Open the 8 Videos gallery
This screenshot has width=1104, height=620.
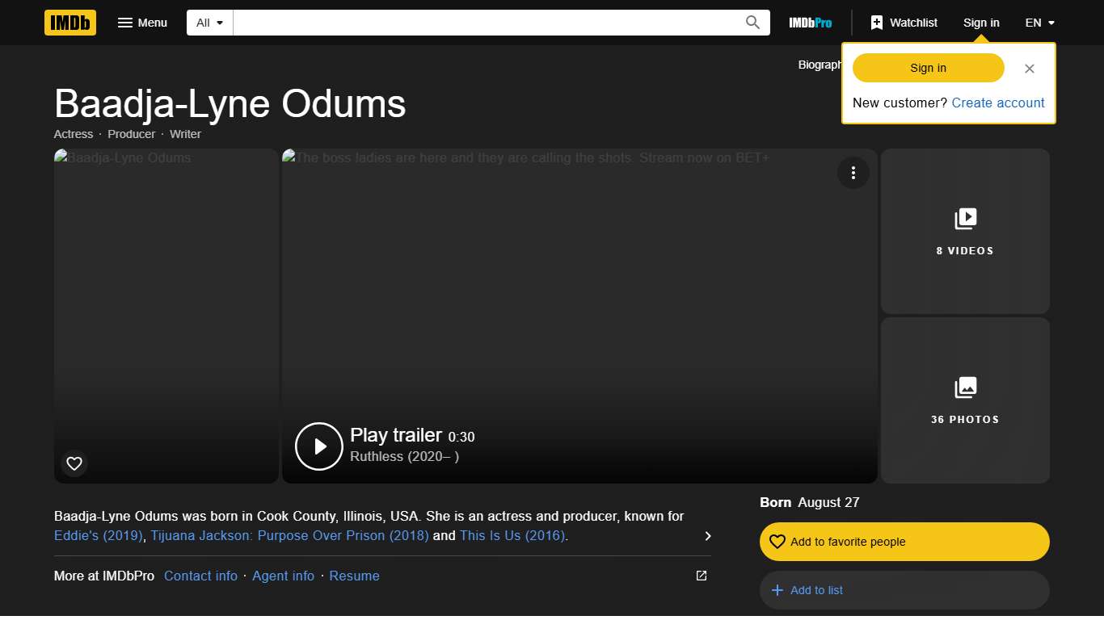point(965,232)
